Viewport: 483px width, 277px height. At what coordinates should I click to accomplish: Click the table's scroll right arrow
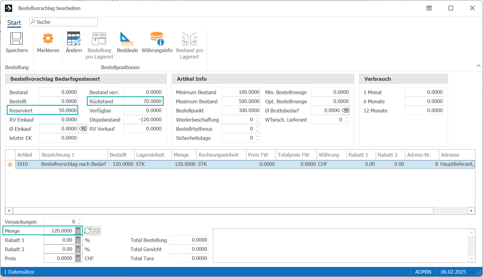tap(471, 211)
